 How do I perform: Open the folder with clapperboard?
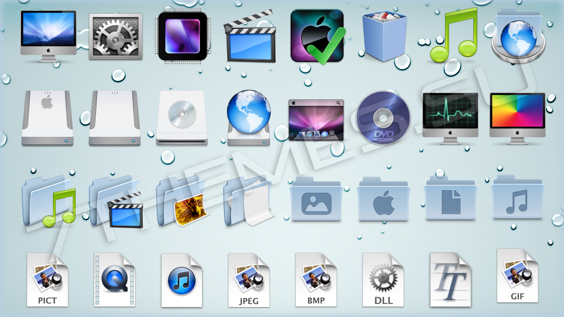(x=116, y=202)
